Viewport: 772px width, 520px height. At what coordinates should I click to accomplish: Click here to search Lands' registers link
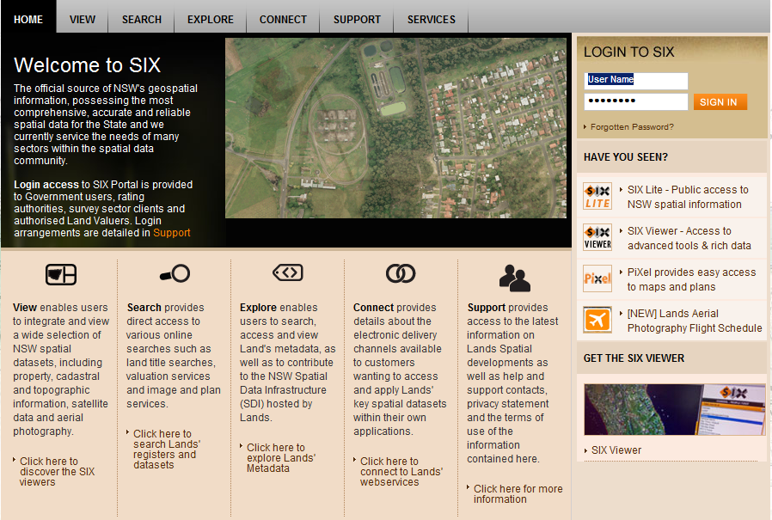pyautogui.click(x=167, y=449)
